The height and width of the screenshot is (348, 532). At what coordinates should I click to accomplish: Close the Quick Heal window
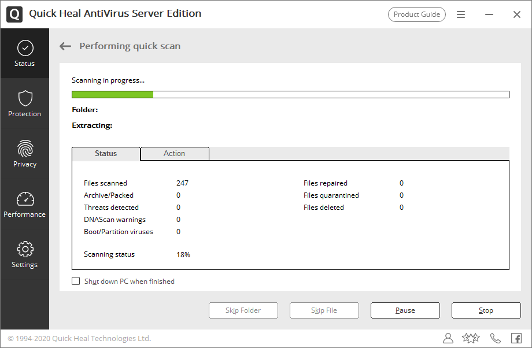[x=516, y=14]
